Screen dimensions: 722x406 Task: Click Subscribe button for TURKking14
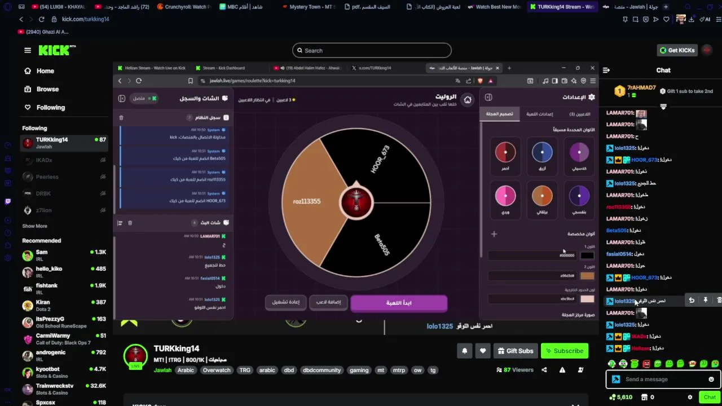pos(565,351)
